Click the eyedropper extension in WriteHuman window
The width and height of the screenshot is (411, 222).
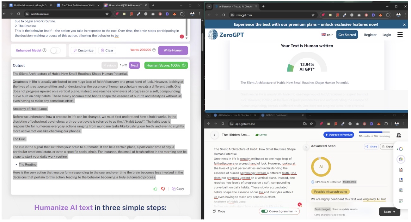tap(138, 14)
